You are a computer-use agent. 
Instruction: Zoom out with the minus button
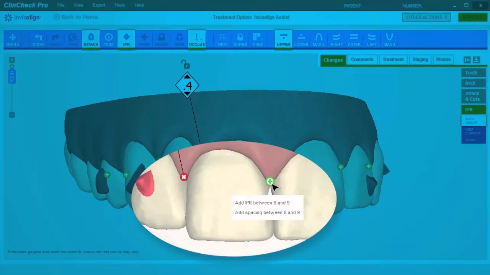pyautogui.click(x=12, y=115)
